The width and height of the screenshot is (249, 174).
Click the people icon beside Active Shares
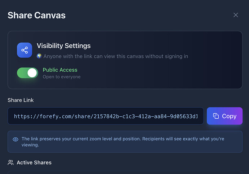point(11,162)
